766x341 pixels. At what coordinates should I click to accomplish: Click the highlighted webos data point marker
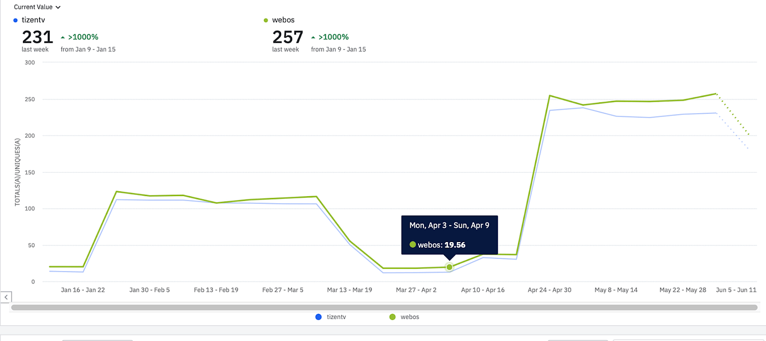click(x=449, y=267)
